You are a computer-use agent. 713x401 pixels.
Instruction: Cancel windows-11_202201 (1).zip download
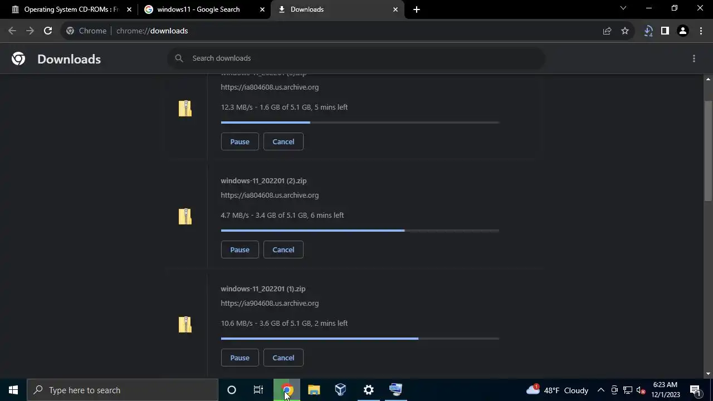pos(283,358)
